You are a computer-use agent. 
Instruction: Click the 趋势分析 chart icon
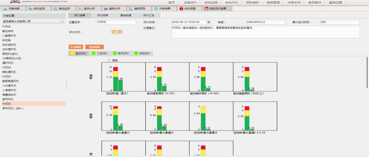tap(106, 9)
